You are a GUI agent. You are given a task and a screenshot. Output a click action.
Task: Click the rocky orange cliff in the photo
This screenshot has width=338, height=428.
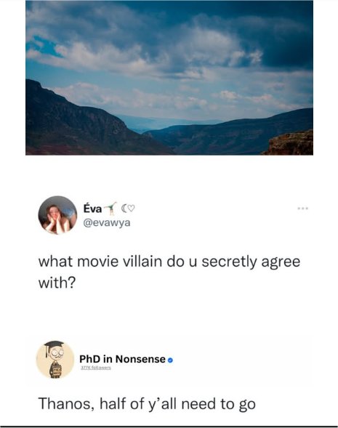pyautogui.click(x=290, y=144)
